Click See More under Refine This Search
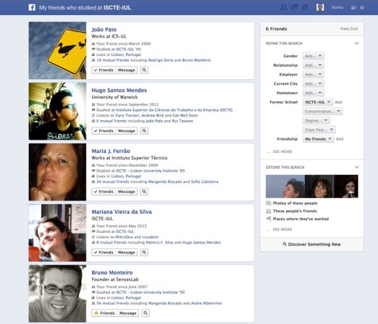 (282, 152)
